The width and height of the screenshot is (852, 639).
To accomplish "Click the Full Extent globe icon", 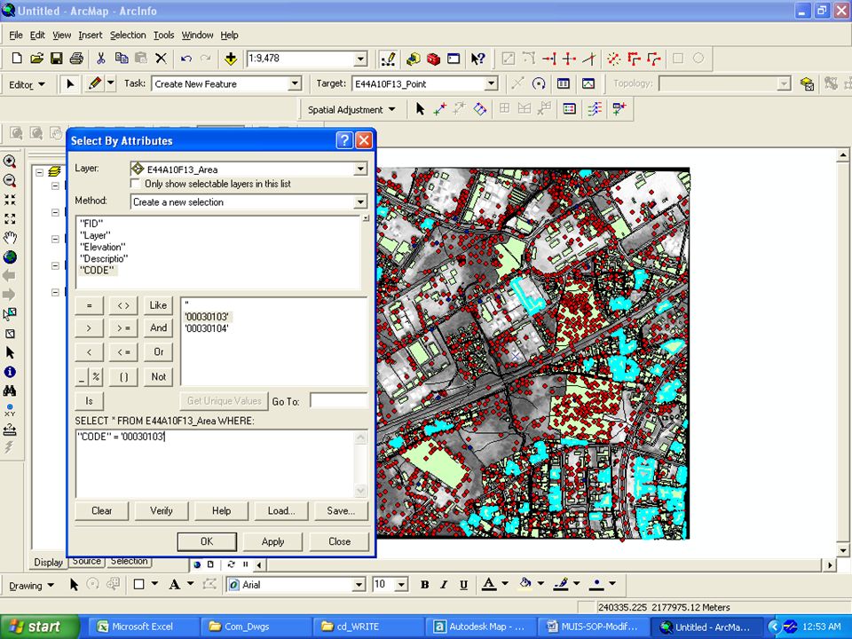I will (10, 257).
